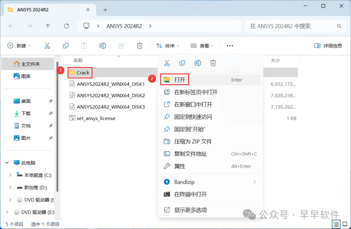The height and width of the screenshot is (229, 351).
Task: Click the chevron after ANSYS 2024R2 in address bar
Action: click(x=150, y=26)
